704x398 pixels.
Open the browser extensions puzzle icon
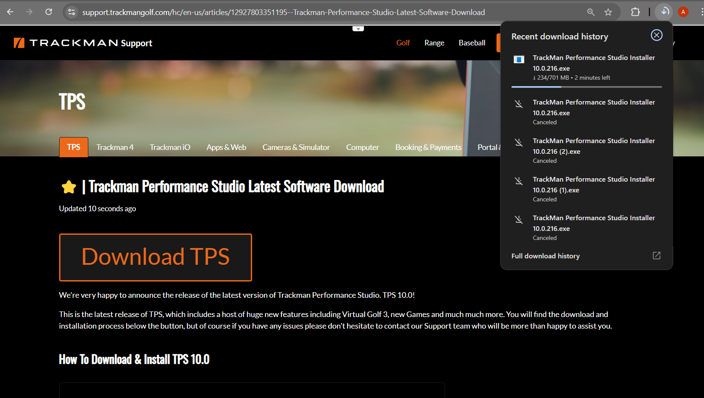pyautogui.click(x=635, y=12)
